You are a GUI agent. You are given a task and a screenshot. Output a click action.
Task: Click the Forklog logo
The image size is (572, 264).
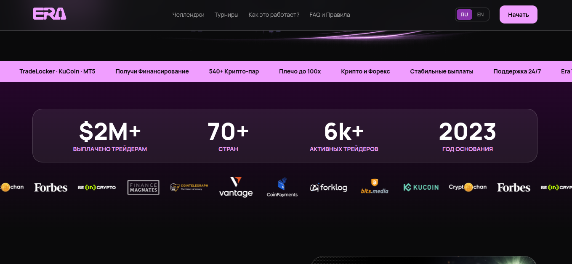[329, 187]
